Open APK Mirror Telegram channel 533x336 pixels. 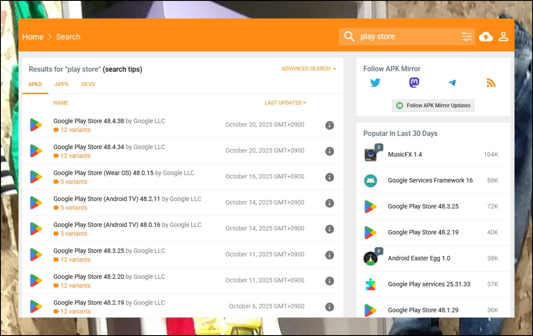click(452, 83)
